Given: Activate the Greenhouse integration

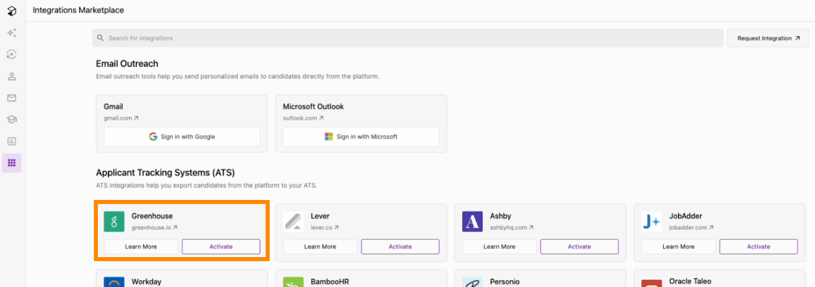Looking at the screenshot, I should tap(221, 246).
